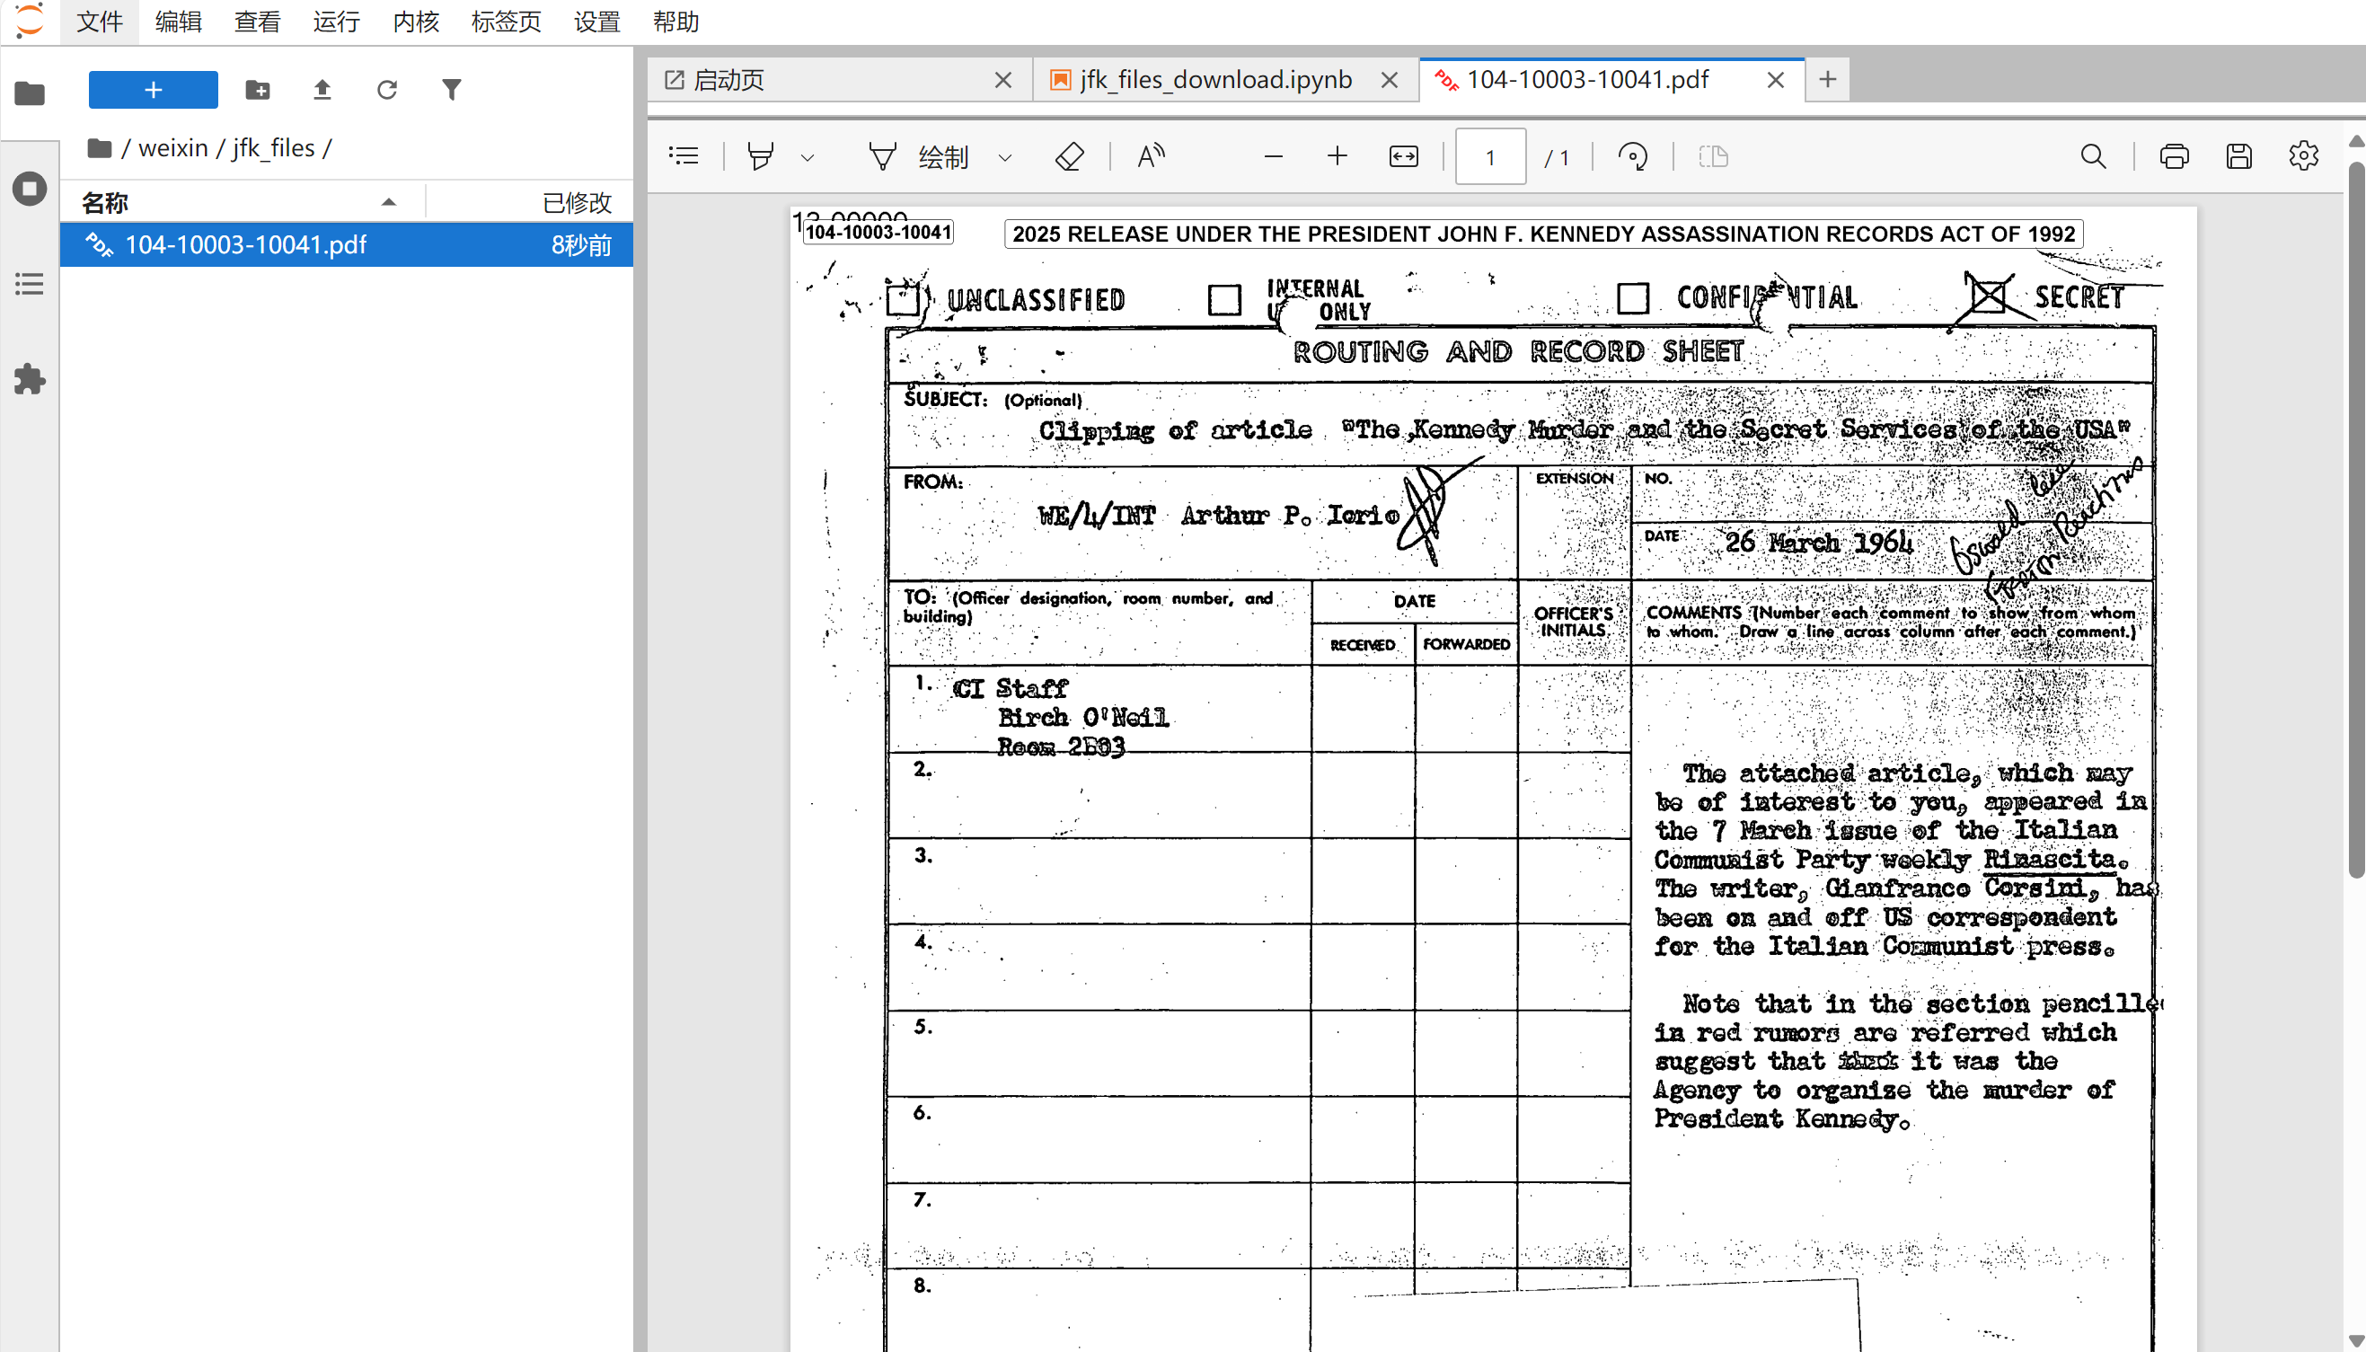This screenshot has height=1352, width=2366.
Task: Click the blue new launcher plus button
Action: [x=154, y=90]
